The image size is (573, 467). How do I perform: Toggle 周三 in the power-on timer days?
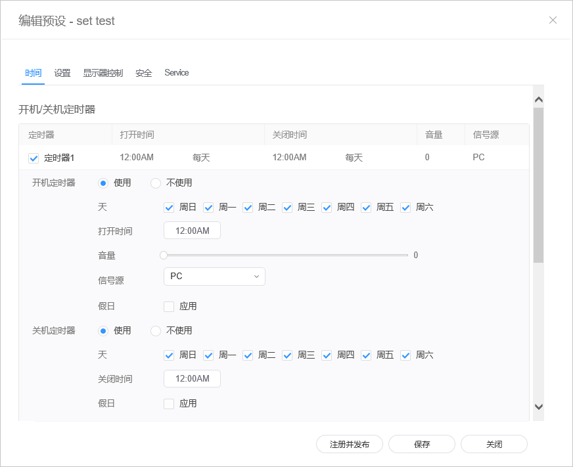point(288,208)
